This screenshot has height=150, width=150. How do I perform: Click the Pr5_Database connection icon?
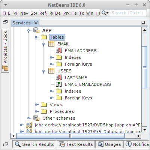click(x=29, y=131)
